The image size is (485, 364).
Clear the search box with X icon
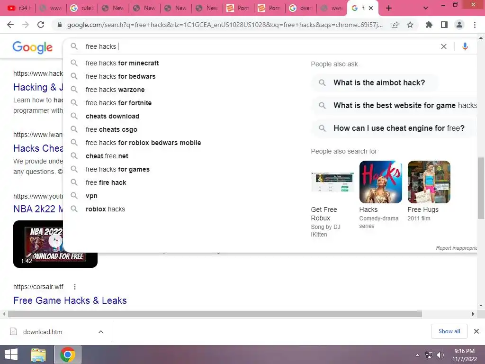[x=443, y=46]
